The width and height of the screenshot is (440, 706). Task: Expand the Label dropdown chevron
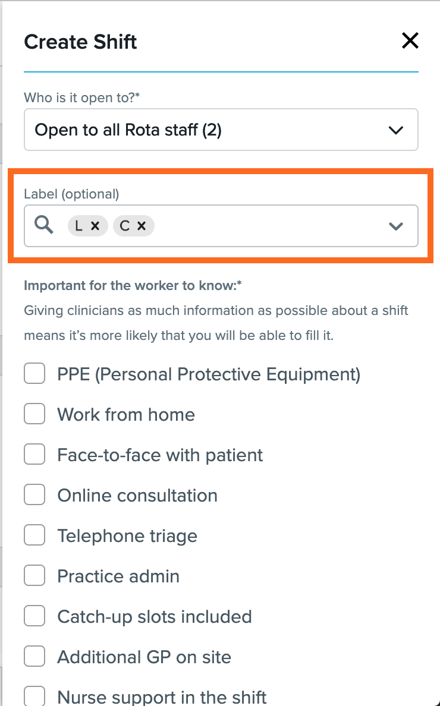click(x=396, y=226)
